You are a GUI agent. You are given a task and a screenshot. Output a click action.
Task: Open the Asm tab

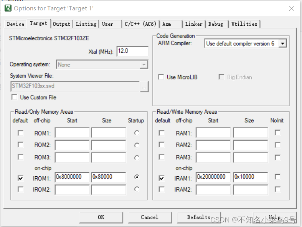(x=171, y=24)
